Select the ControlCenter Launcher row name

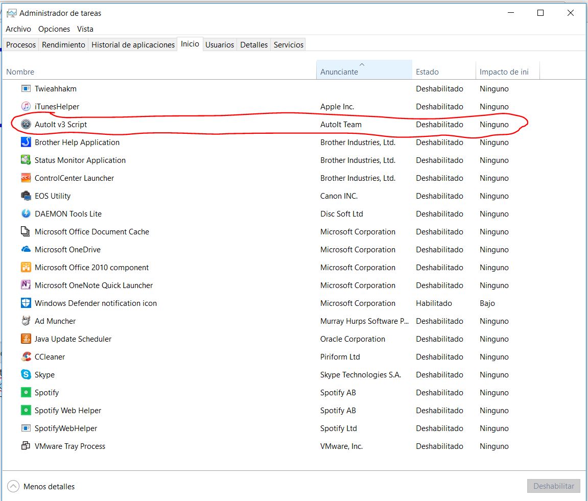click(74, 178)
